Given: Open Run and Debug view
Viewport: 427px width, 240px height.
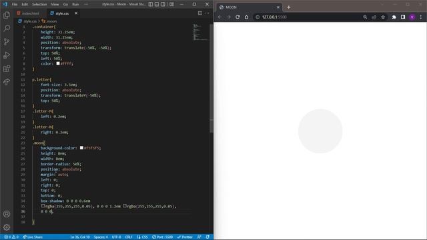Looking at the screenshot, I should click(x=7, y=55).
